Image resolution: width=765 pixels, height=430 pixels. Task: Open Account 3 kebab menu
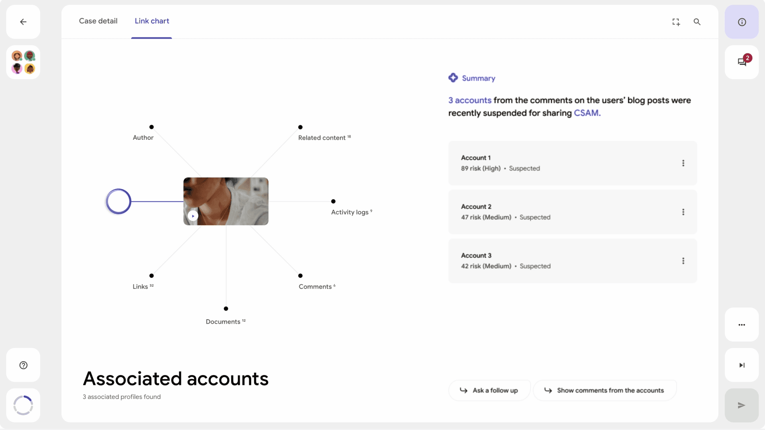click(x=683, y=261)
